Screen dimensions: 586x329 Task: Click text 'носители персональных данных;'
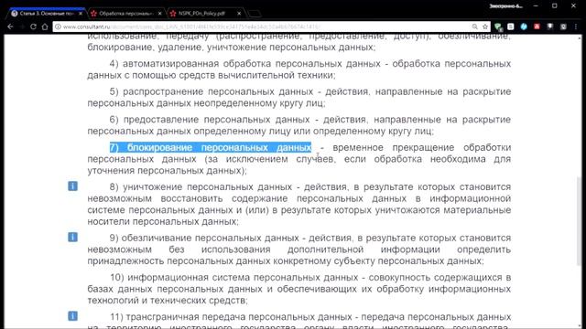163,221
